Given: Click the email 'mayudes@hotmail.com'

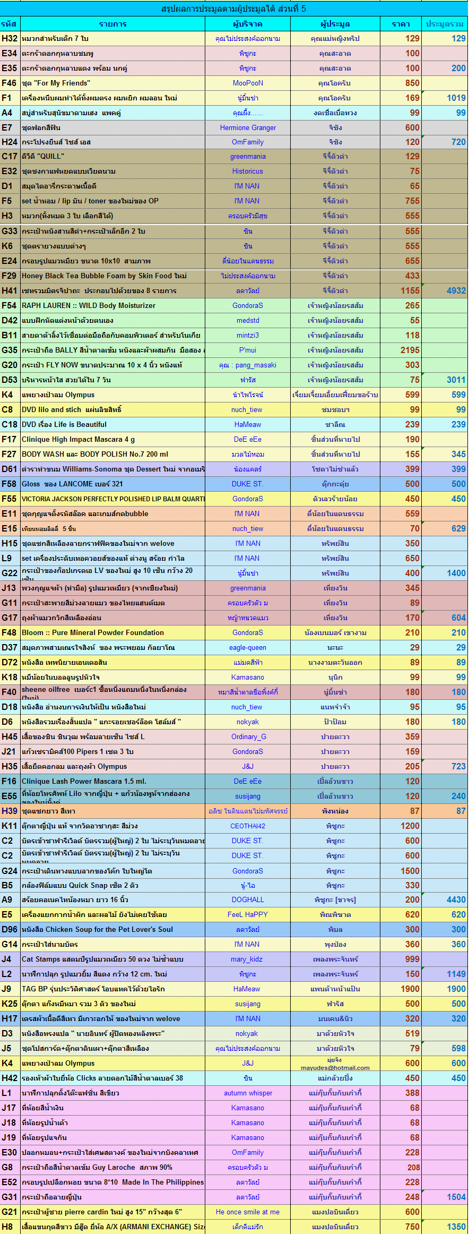Looking at the screenshot, I should coord(335,1068).
